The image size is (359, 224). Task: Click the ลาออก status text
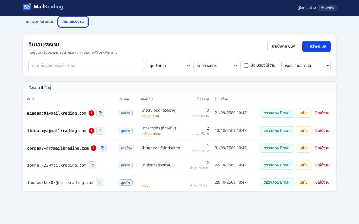pyautogui.click(x=146, y=186)
